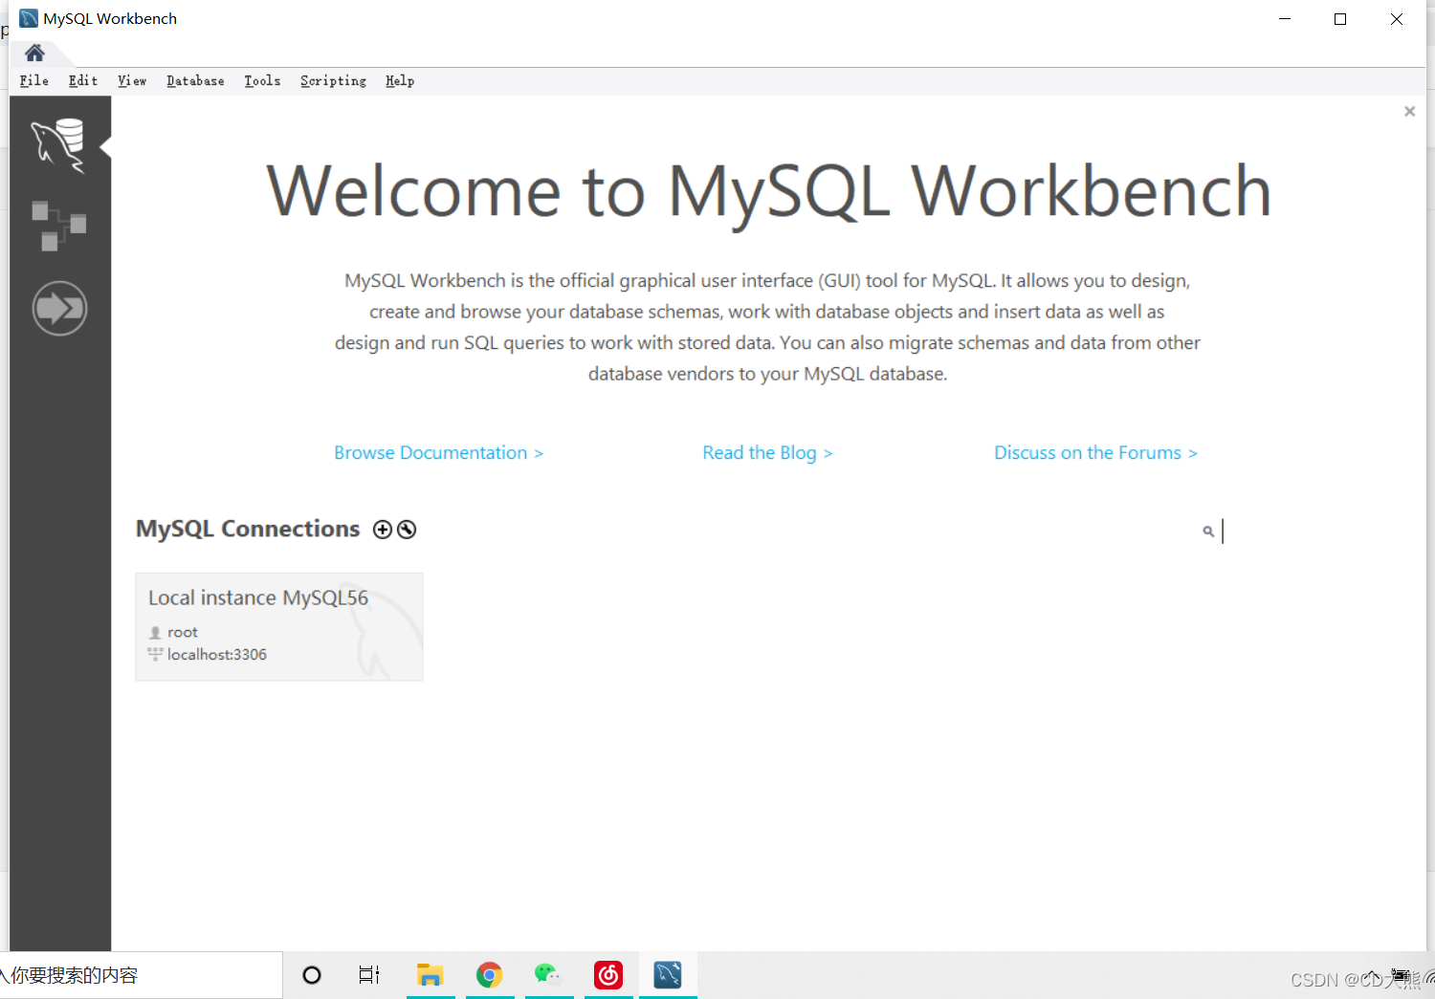Click the MySQL Workbench title bar app icon
The image size is (1435, 999).
click(x=29, y=18)
